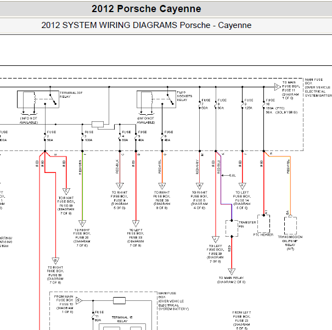Viewport: 332px width, 330px height.
Task: Click connector B triangle above Fuse 60 reference
Action: (x=55, y=260)
